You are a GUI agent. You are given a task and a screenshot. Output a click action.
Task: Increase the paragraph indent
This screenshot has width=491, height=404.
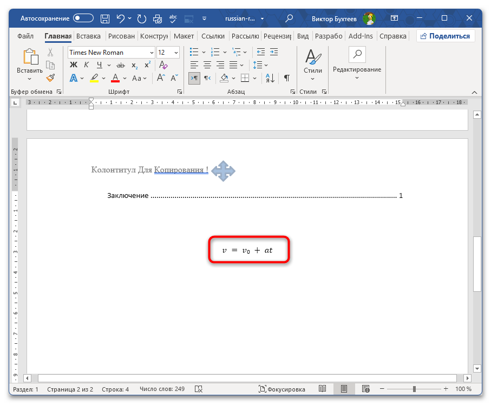(274, 52)
